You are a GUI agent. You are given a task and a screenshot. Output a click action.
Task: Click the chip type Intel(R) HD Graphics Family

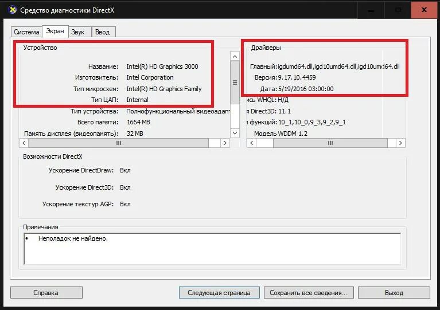164,89
